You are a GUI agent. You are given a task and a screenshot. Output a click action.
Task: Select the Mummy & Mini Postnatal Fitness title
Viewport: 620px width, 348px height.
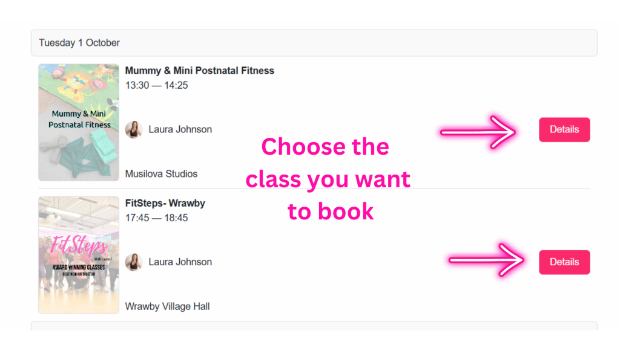(199, 71)
